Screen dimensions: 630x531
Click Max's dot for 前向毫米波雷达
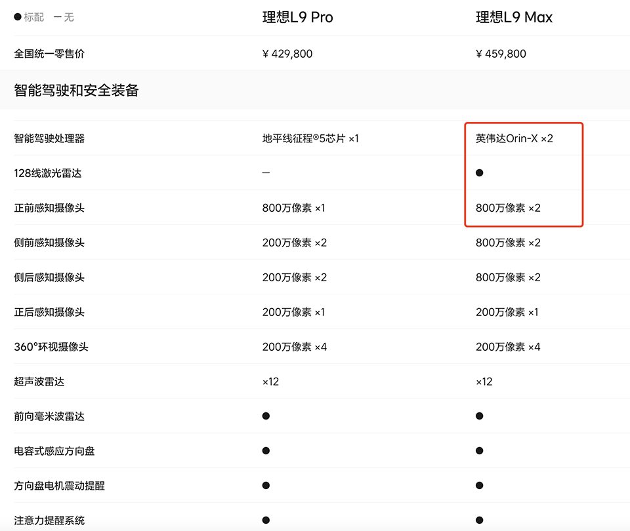(x=479, y=416)
